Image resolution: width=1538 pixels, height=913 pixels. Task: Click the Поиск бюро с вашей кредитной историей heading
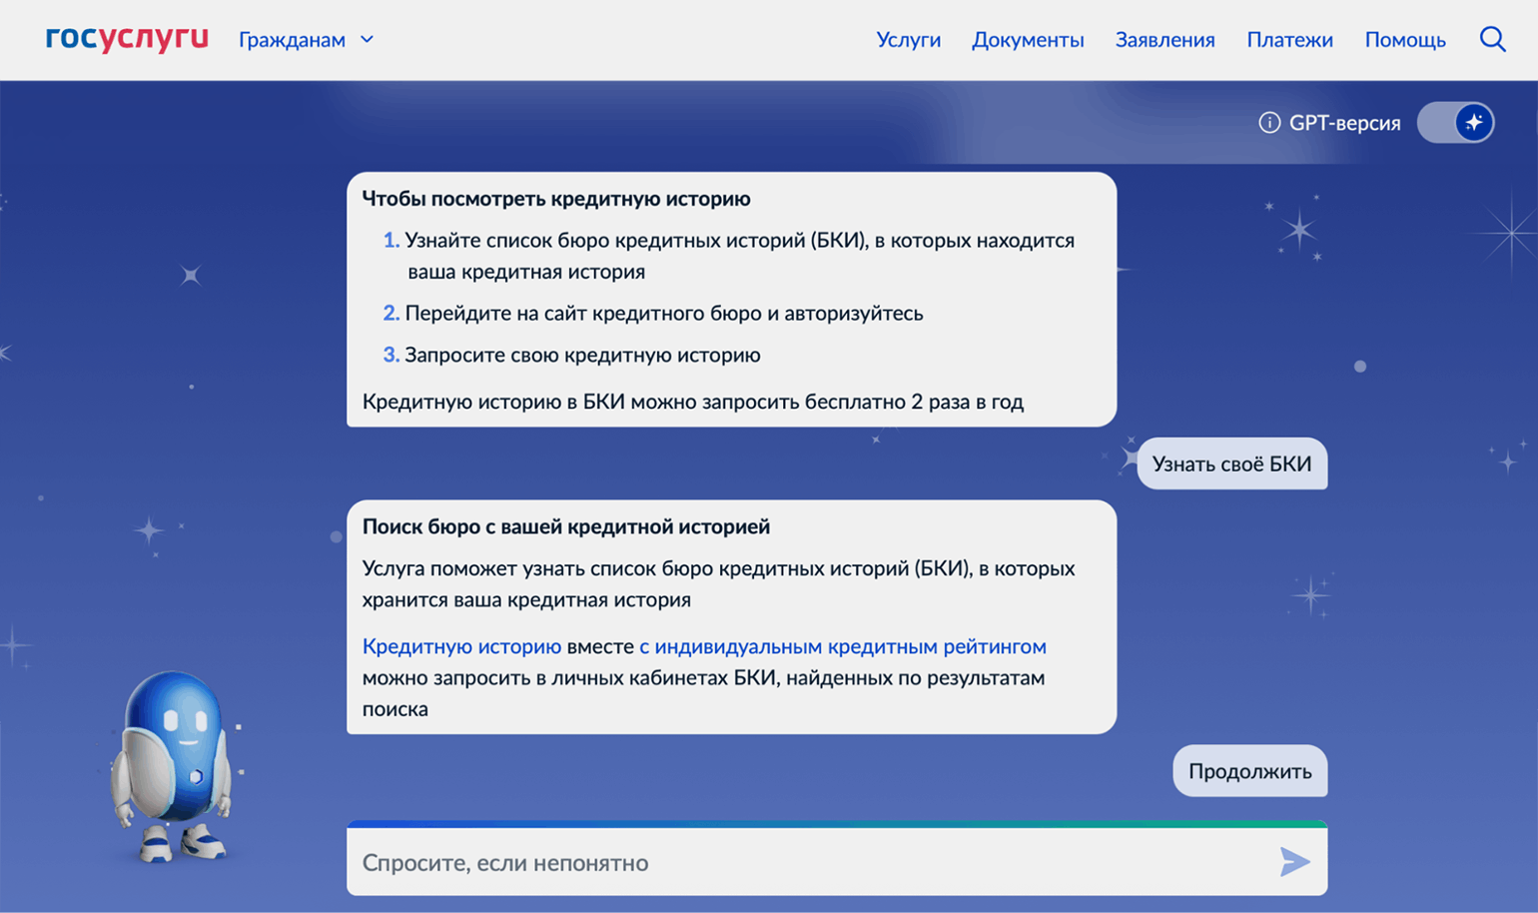[565, 526]
